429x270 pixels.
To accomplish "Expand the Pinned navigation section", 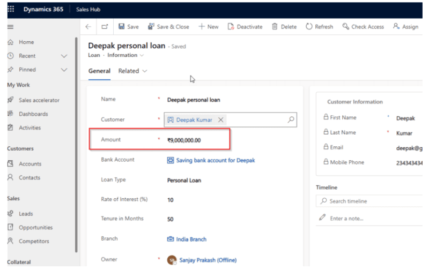I will point(64,70).
